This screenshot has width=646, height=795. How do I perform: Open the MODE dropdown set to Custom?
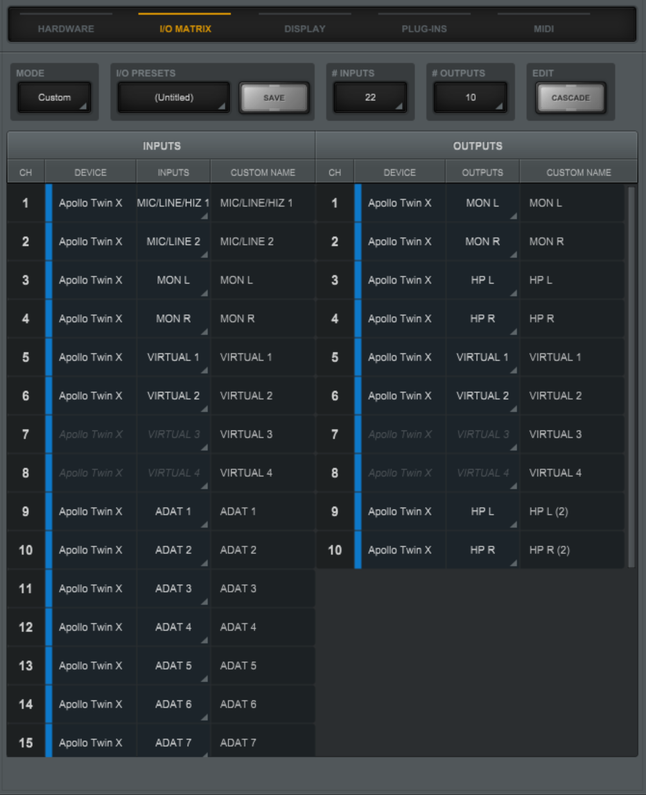coord(55,98)
